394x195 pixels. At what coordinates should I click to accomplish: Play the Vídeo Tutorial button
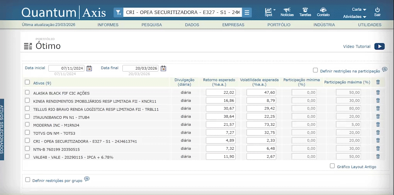point(379,46)
